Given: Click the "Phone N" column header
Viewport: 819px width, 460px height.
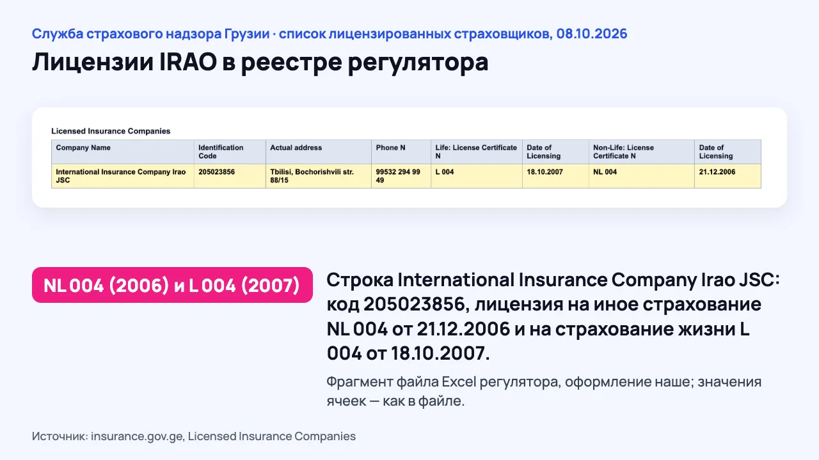Looking at the screenshot, I should click(401, 152).
